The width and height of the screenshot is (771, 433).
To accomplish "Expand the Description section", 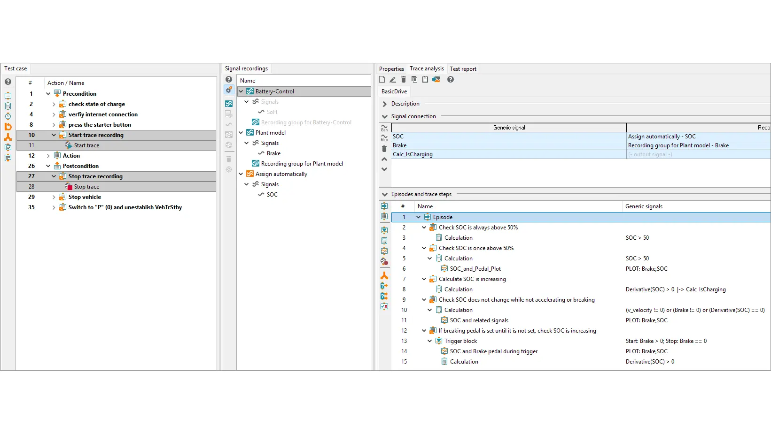I will pyautogui.click(x=385, y=104).
